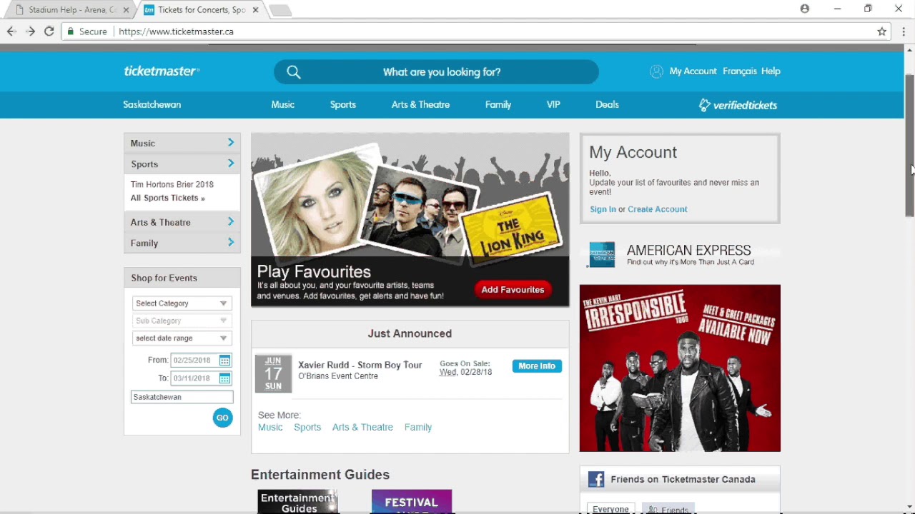Click the My Account header link
The height and width of the screenshot is (514, 915).
693,71
